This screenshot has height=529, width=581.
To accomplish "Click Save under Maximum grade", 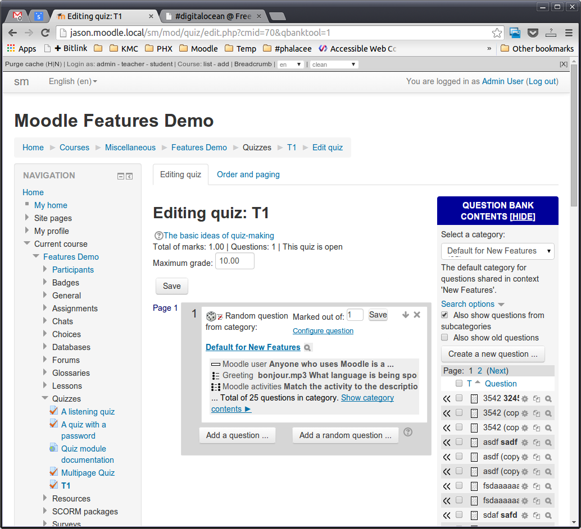I will (172, 286).
